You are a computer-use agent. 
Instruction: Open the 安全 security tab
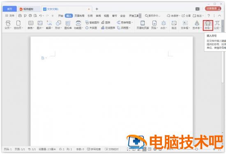(x=123, y=16)
